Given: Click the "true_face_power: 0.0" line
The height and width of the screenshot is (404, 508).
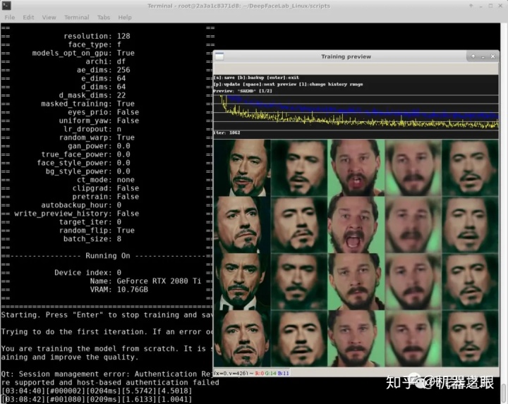Looking at the screenshot, I should [85, 154].
